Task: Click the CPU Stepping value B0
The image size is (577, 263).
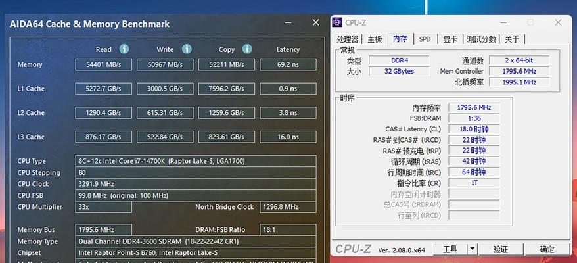Action: (196, 172)
